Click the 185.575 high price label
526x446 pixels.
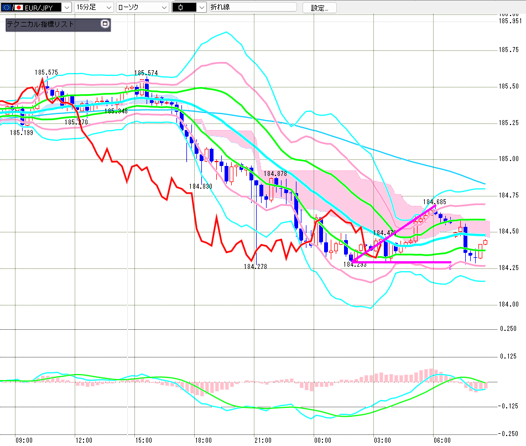pos(46,72)
